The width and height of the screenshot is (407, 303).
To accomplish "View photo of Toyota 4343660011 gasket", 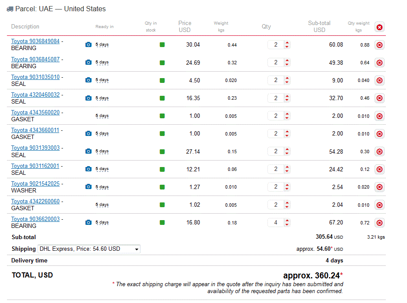I will pyautogui.click(x=88, y=133).
